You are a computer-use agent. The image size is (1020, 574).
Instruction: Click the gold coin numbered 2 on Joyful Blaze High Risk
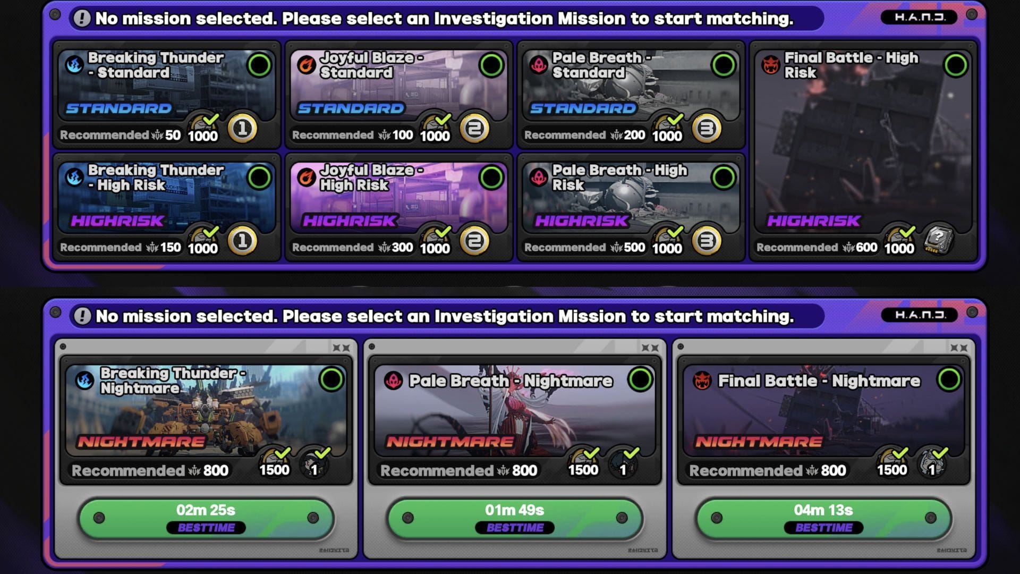coord(474,241)
